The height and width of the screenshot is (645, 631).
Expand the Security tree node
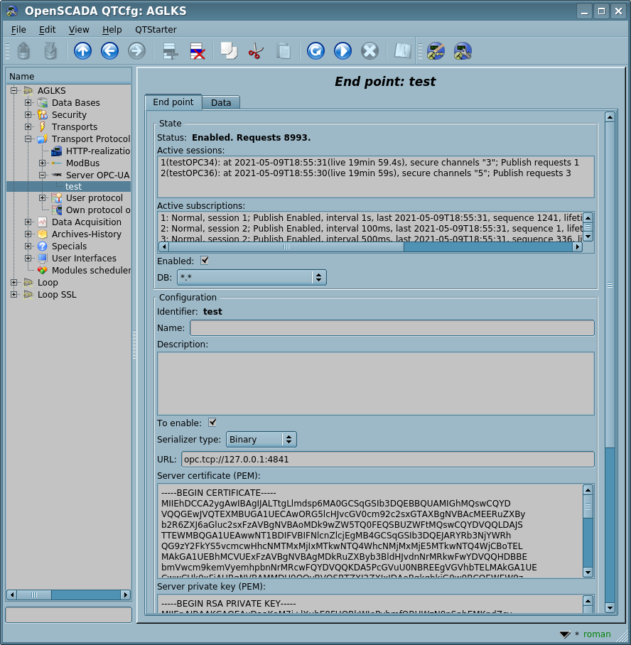point(28,115)
